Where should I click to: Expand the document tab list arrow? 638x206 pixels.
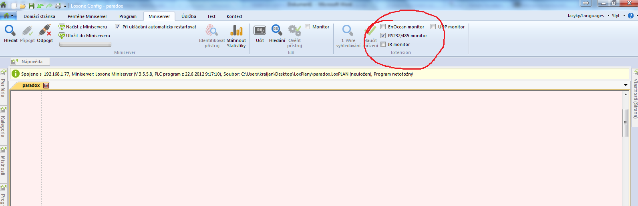point(626,85)
